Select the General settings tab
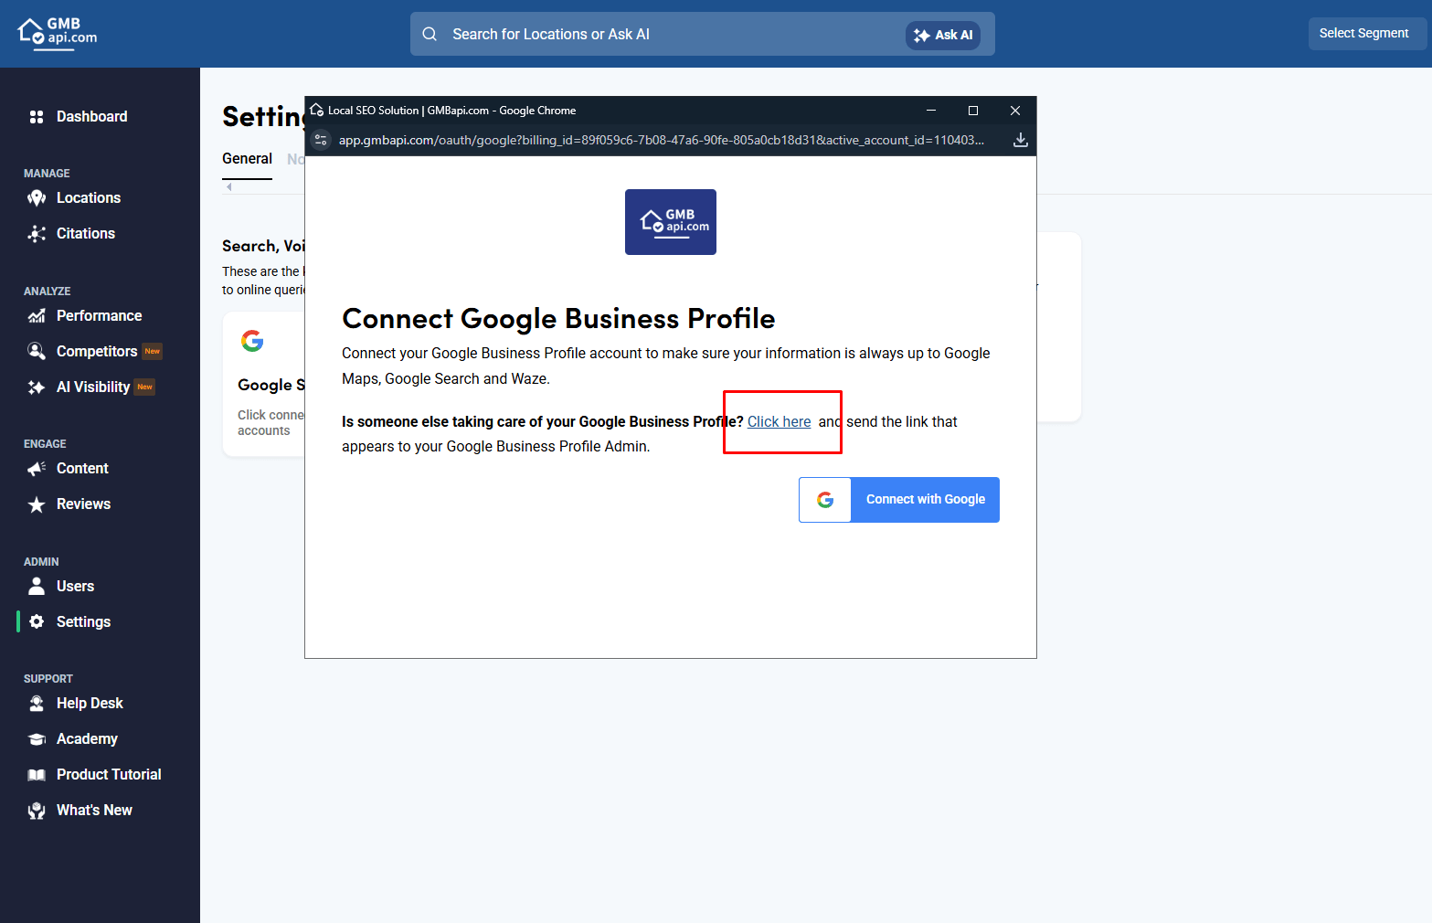Viewport: 1432px width, 923px height. [x=247, y=159]
